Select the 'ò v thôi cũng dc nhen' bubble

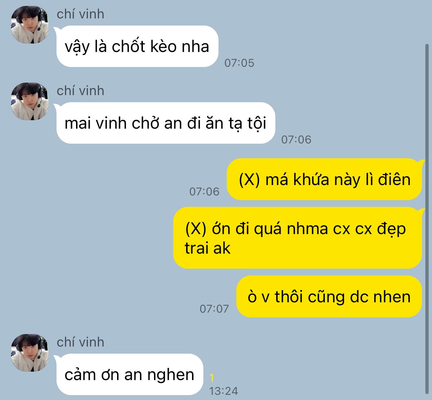[329, 296]
